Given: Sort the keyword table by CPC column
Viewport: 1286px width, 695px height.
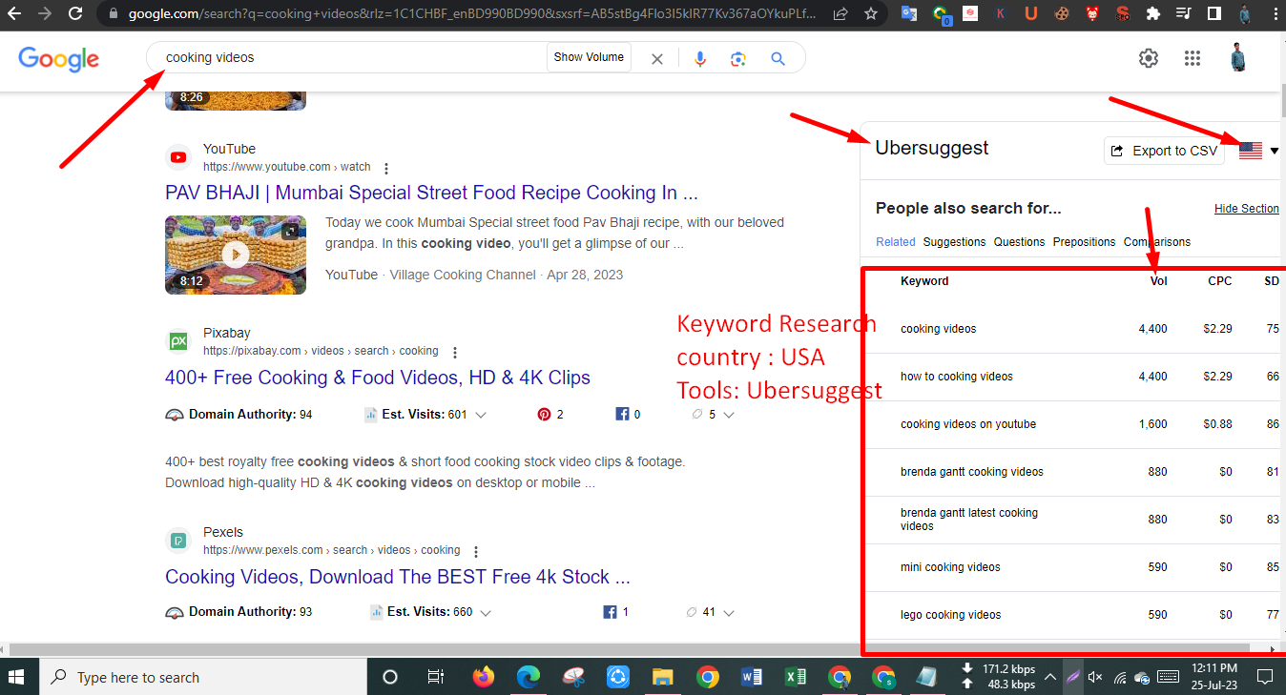Looking at the screenshot, I should coord(1220,281).
